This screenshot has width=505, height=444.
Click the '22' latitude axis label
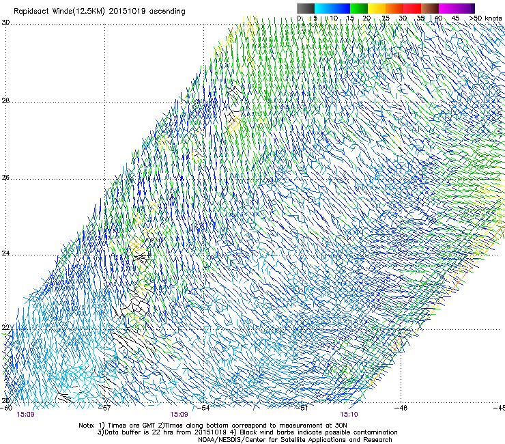(x=5, y=328)
